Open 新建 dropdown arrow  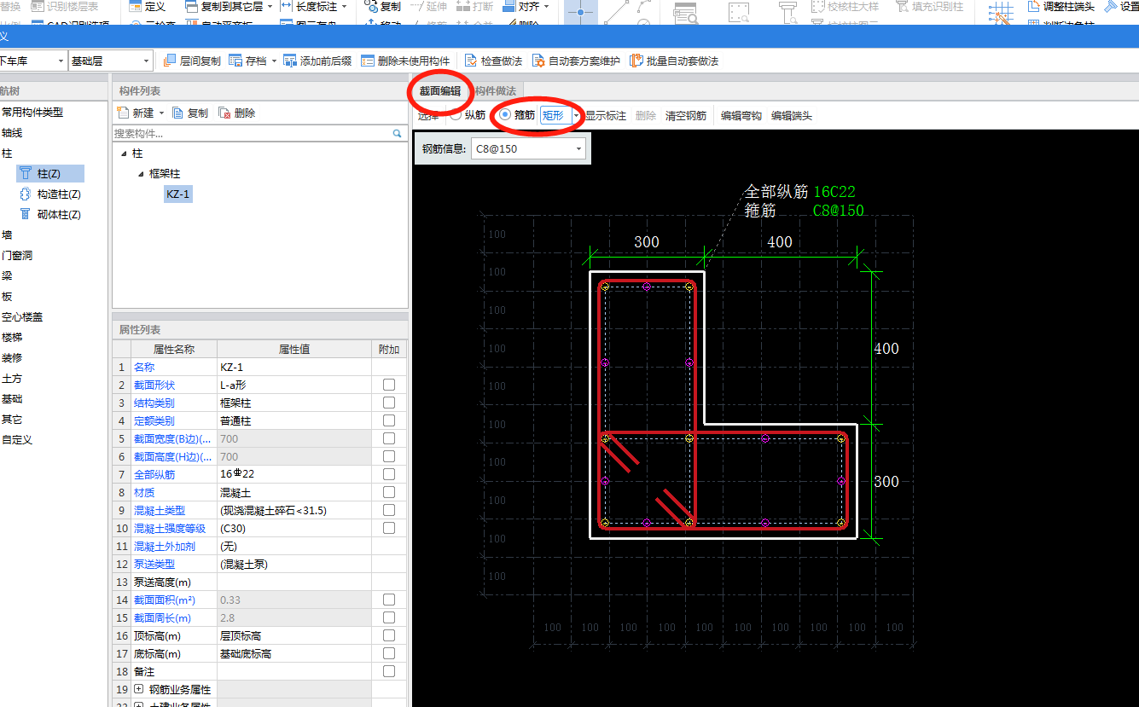[161, 113]
